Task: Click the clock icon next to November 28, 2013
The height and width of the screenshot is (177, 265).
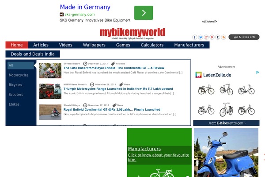Action: click(92, 85)
